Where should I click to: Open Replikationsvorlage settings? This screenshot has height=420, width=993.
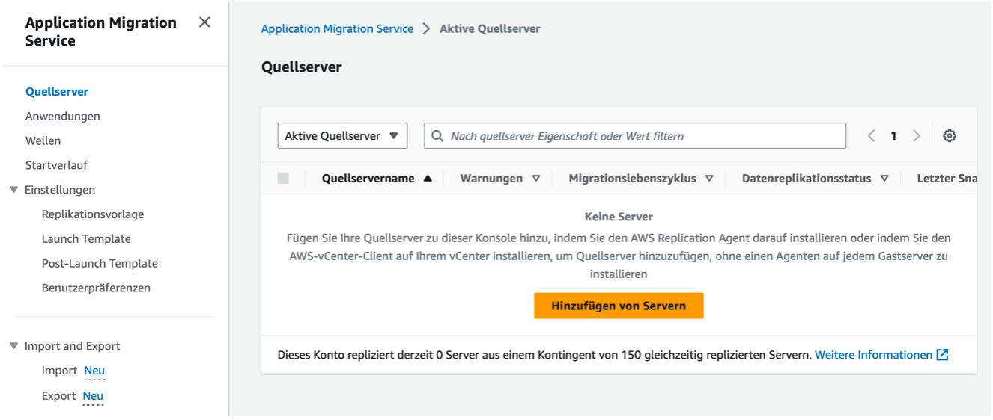pos(93,214)
